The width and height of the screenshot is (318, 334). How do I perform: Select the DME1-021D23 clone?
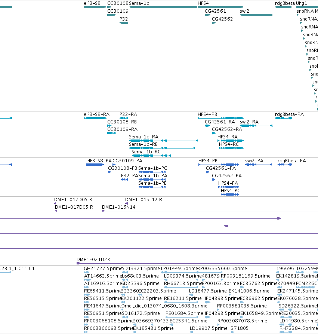click(197, 263)
